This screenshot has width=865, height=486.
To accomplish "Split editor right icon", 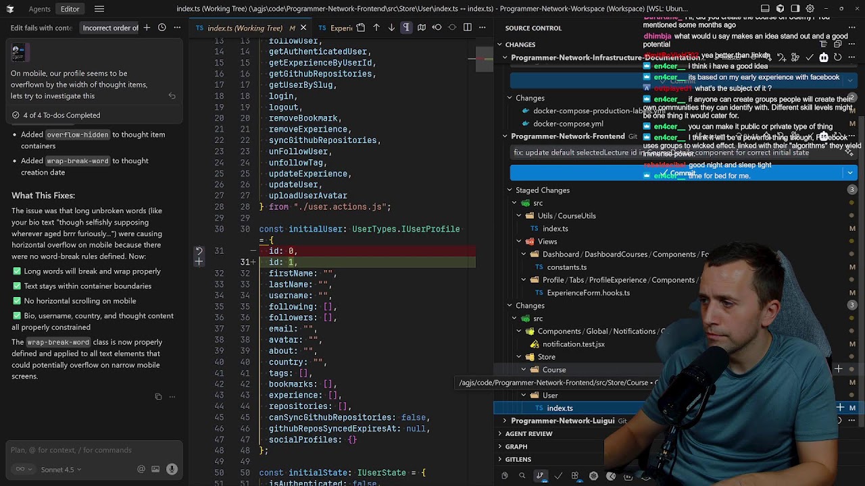I will [x=467, y=28].
